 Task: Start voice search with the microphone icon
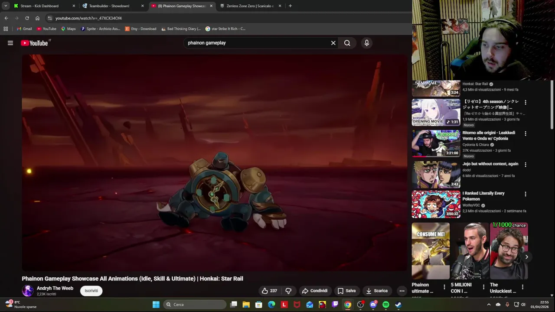click(367, 43)
